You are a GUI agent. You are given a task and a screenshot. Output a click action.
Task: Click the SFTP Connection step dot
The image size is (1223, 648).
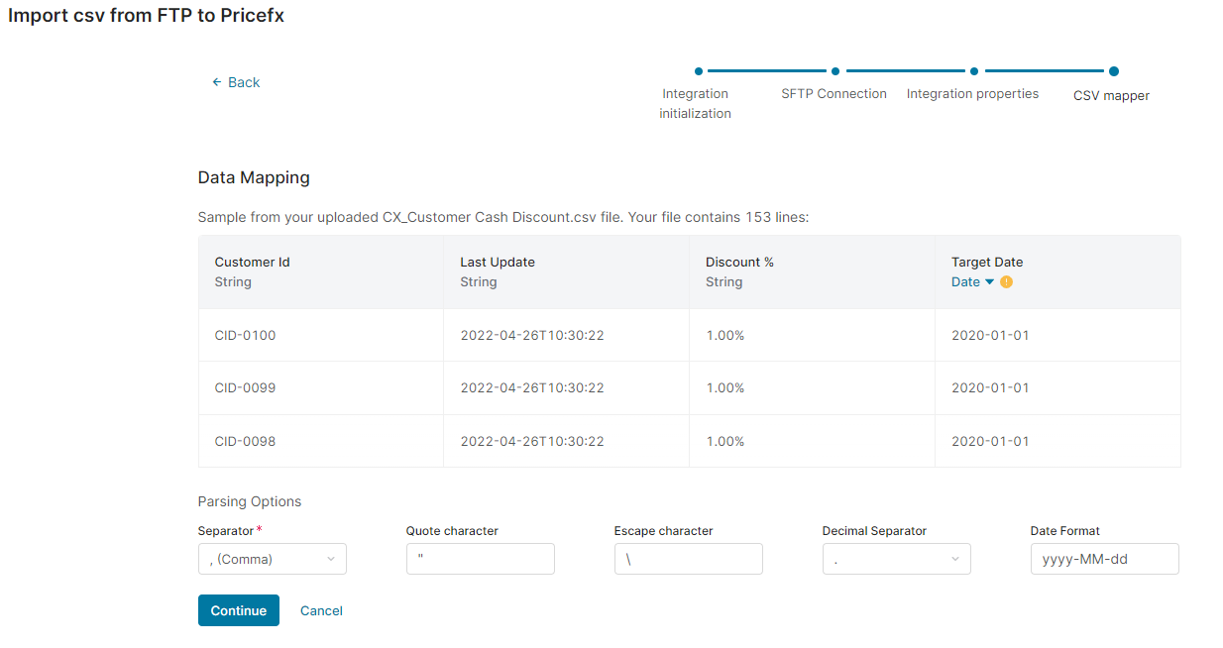click(835, 71)
